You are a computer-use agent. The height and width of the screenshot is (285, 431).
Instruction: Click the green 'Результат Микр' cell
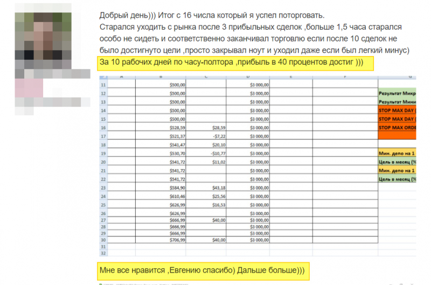[x=397, y=93]
